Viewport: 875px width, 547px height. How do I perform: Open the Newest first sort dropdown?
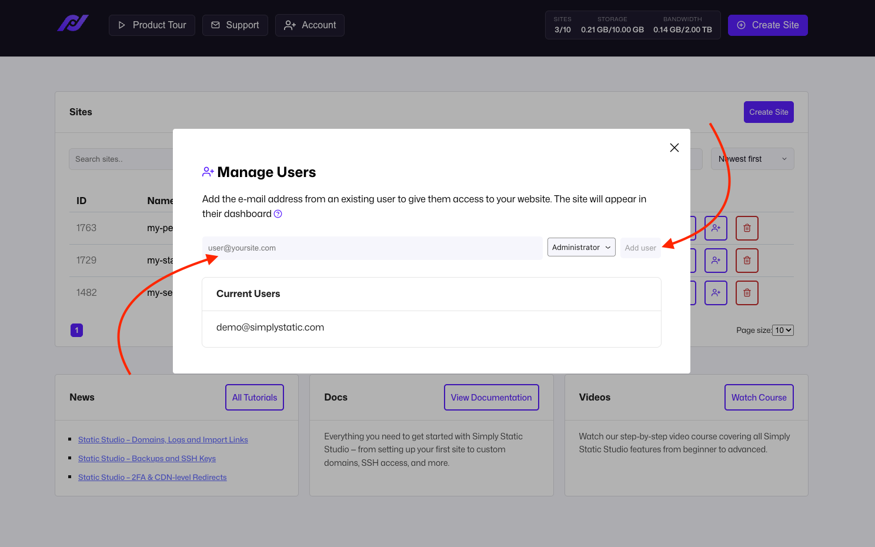(x=753, y=159)
